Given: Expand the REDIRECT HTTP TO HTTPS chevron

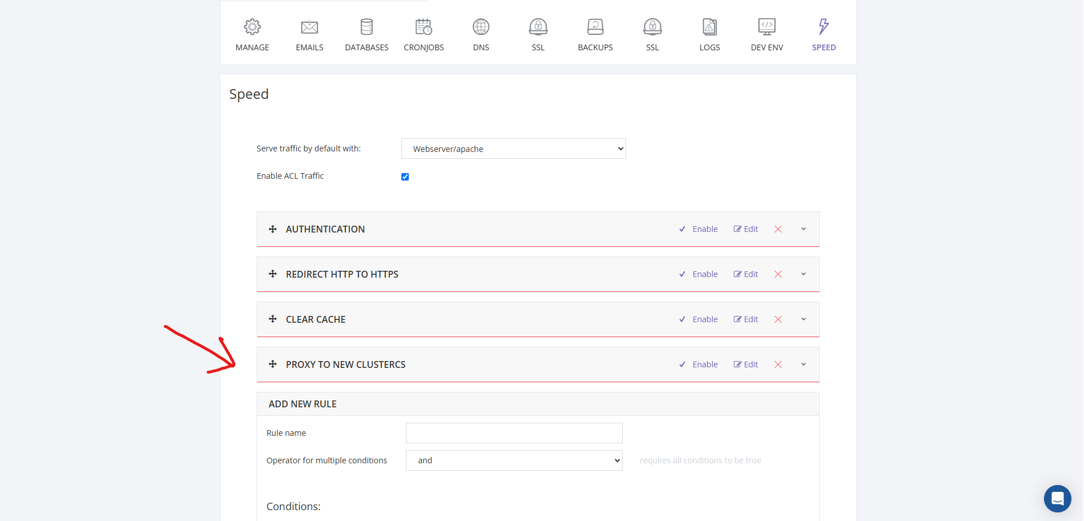Looking at the screenshot, I should pos(803,274).
